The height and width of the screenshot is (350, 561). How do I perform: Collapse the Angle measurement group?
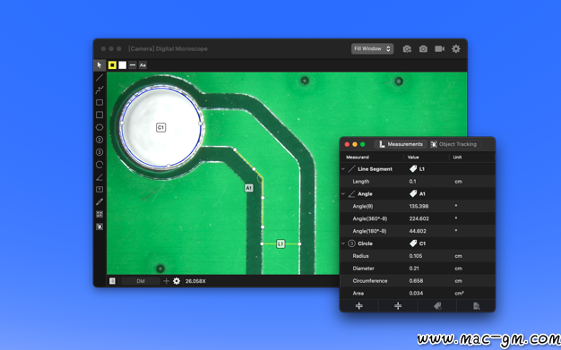[x=343, y=193]
